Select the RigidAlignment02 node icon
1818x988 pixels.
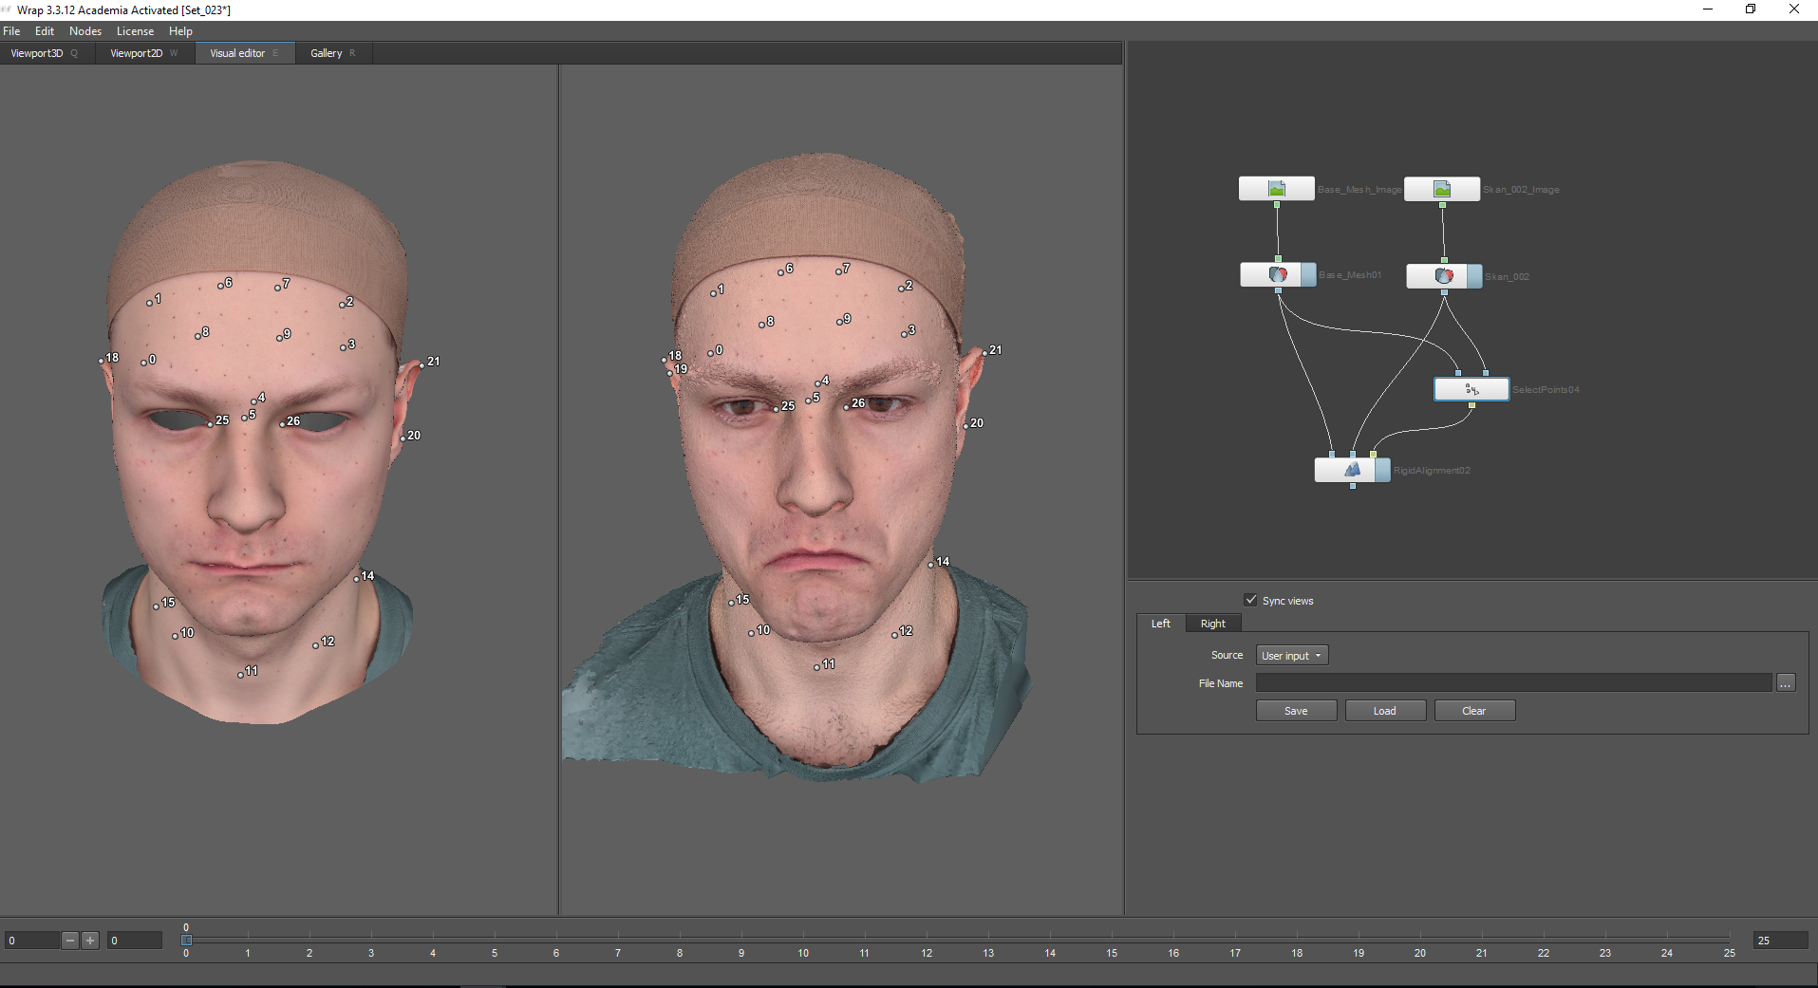tap(1352, 470)
